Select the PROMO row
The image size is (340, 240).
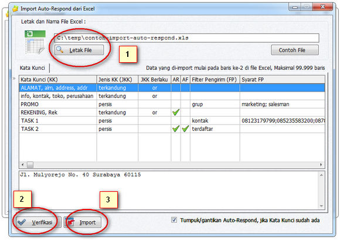point(172,104)
